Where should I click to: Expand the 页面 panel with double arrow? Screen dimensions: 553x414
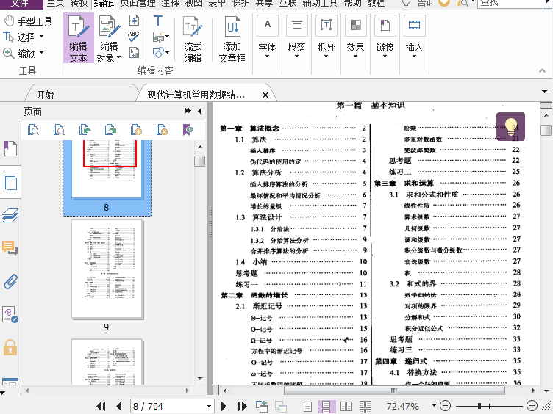pos(188,111)
